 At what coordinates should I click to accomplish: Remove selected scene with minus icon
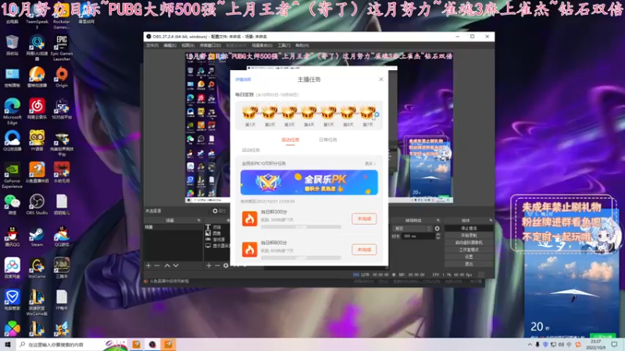point(157,265)
